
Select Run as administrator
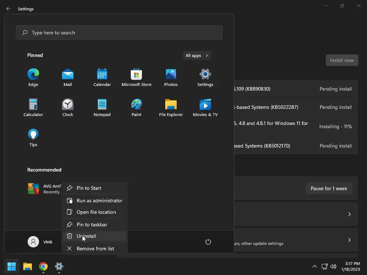tap(95, 201)
